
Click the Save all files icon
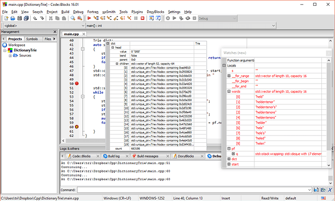tap(26, 18)
